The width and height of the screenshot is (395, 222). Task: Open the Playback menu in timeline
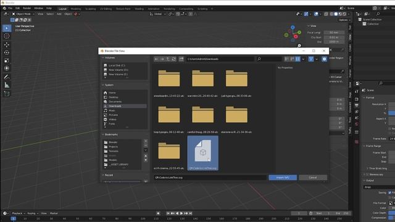pyautogui.click(x=18, y=213)
